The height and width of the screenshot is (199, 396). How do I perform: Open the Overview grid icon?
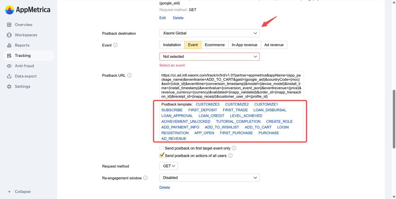9,25
